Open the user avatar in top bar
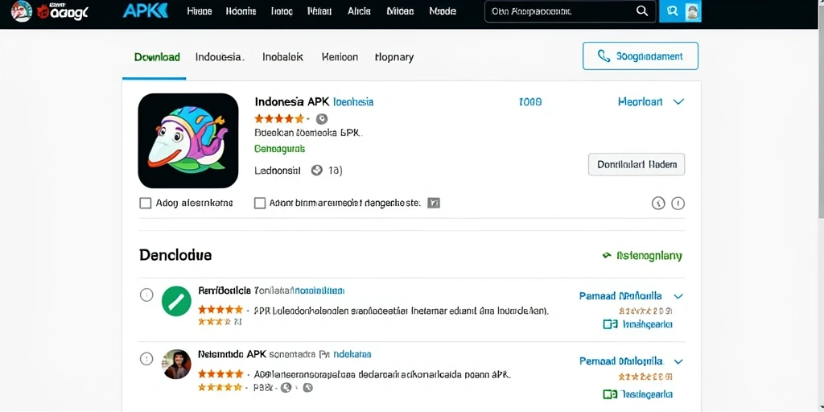The height and width of the screenshot is (412, 824). click(x=693, y=11)
